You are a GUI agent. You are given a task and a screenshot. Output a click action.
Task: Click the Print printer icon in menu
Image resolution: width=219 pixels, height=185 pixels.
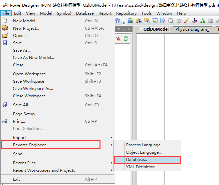[x=5, y=121]
